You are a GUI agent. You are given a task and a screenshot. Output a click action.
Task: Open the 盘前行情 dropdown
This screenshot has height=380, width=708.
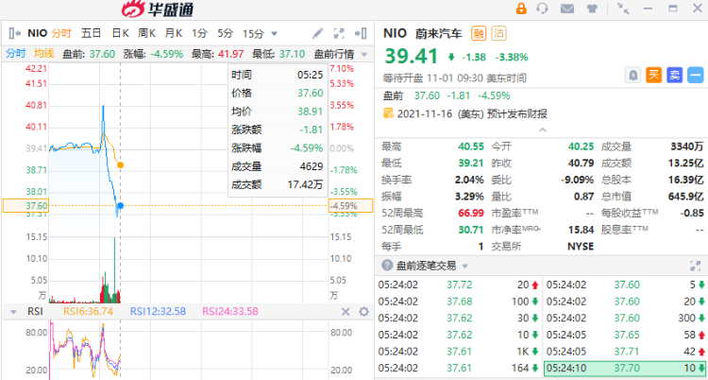(335, 54)
